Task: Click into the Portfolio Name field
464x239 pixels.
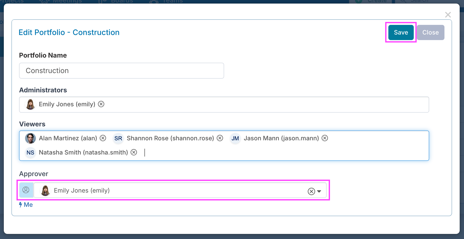Action: pos(121,71)
